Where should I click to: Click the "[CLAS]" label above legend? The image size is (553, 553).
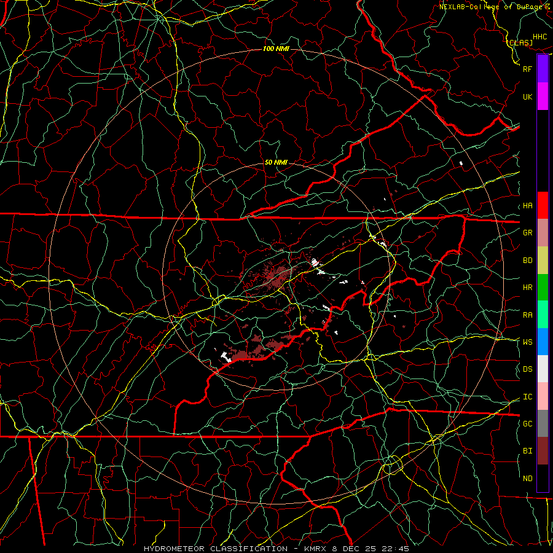point(520,42)
